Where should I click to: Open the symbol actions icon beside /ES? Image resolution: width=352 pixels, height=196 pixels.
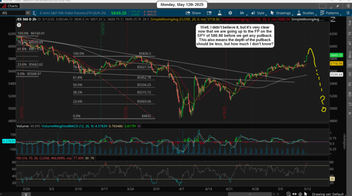[x=34, y=13]
